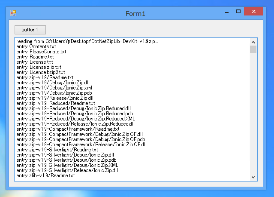Click the 'Silverlight/Debug/Ionic.Zip.pdb' line
This screenshot has width=274, height=197.
[x=66, y=160]
